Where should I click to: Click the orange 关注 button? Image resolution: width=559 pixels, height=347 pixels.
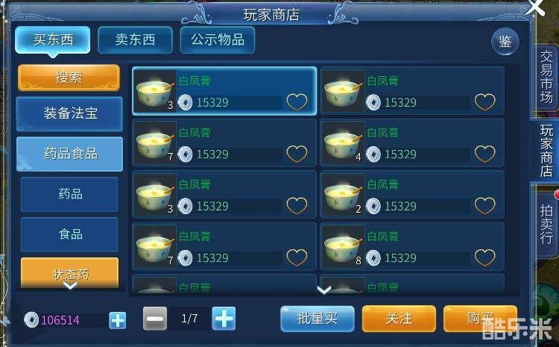(x=399, y=319)
